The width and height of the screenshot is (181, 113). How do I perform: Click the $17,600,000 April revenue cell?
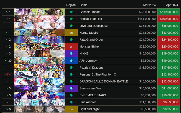click(169, 68)
